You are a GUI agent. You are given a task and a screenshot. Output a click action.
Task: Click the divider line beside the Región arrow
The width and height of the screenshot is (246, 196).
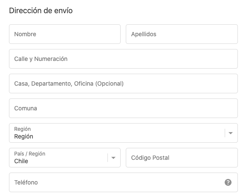(225, 133)
